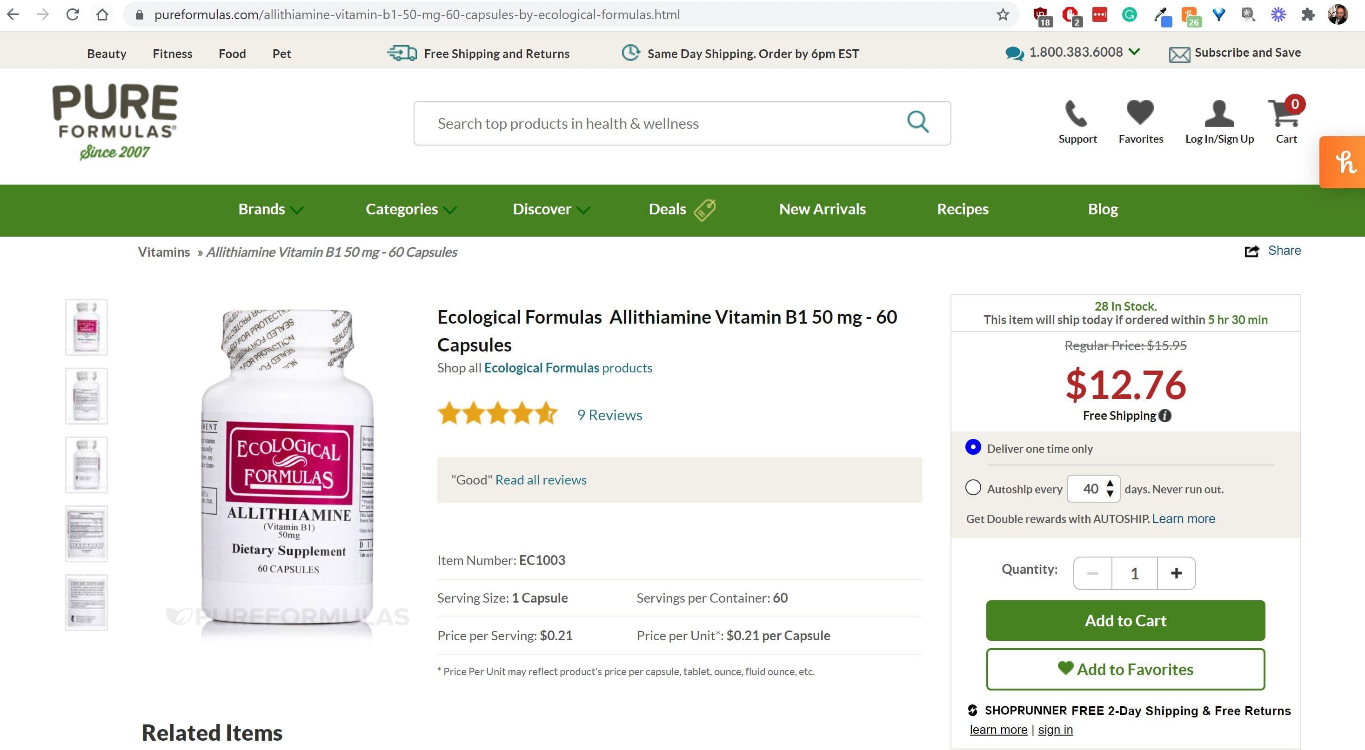
Task: Open the Honey extension side tab
Action: tap(1343, 162)
